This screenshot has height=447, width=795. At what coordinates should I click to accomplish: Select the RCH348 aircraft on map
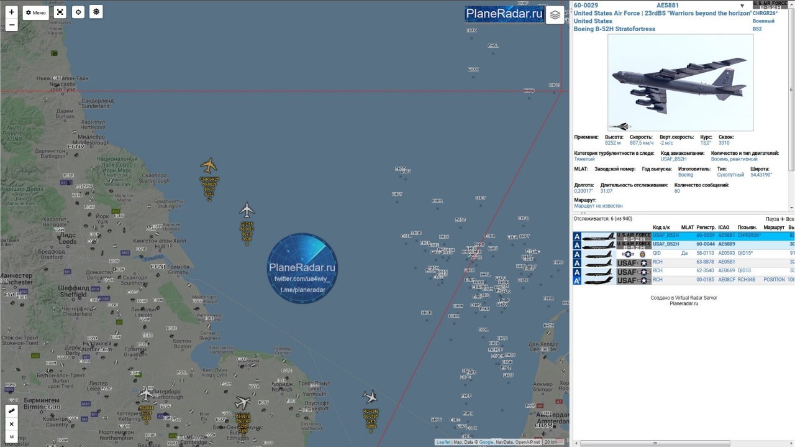pos(371,396)
